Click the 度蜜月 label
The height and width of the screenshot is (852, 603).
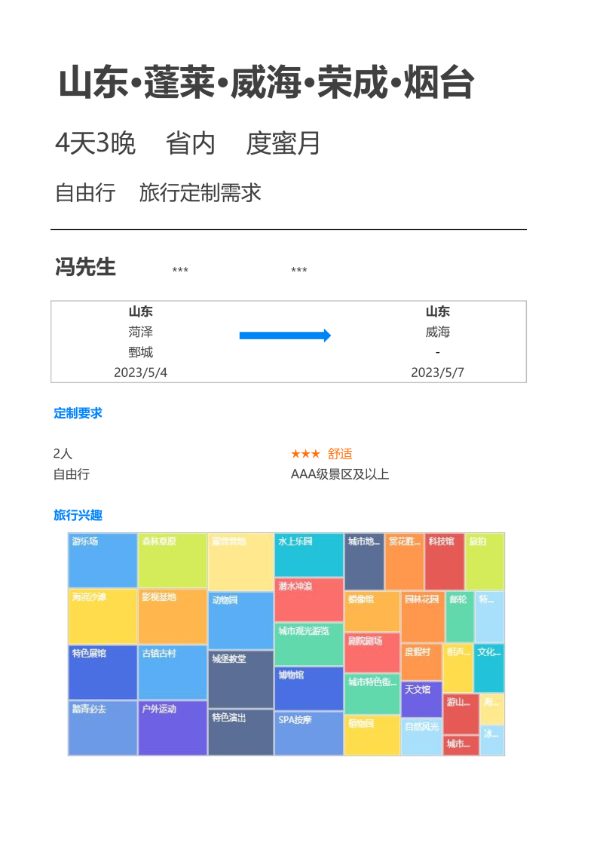point(283,143)
